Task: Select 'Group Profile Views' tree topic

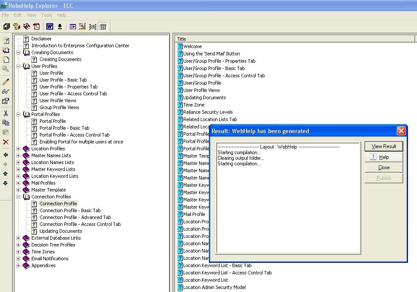Action: point(59,107)
